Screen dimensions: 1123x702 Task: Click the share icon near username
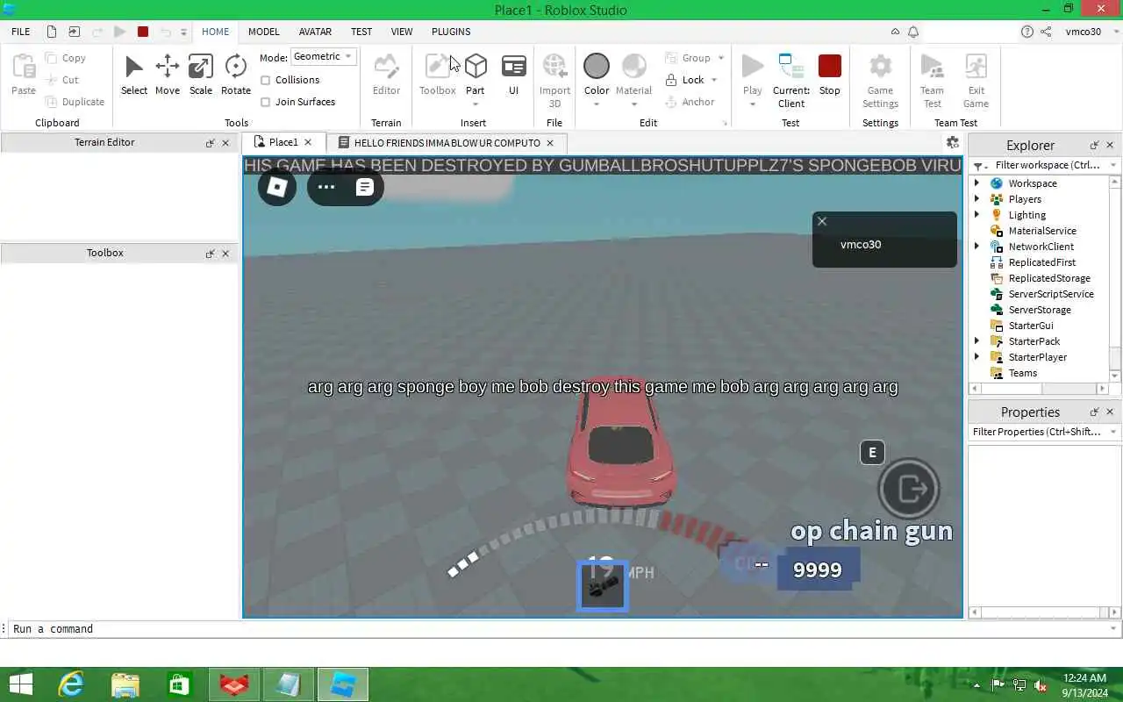pos(1046,32)
